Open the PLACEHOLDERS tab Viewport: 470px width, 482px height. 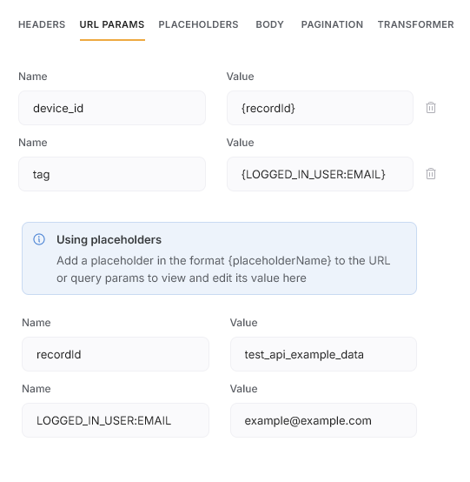click(198, 24)
